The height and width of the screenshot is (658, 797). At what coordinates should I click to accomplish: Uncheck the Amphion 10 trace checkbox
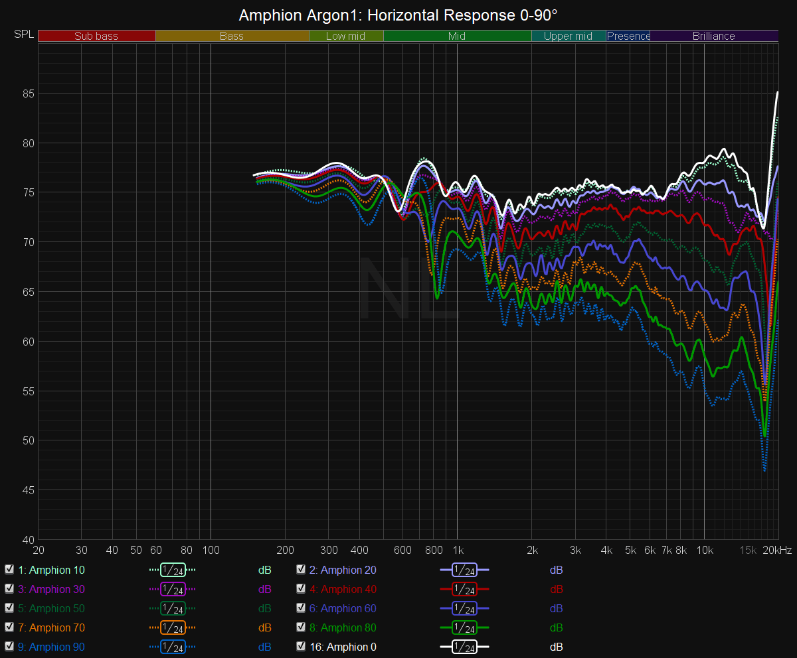(x=9, y=570)
